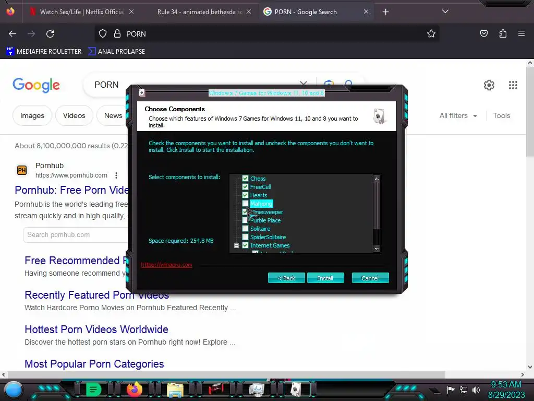Uncheck the Hearts component checkbox

pos(245,195)
